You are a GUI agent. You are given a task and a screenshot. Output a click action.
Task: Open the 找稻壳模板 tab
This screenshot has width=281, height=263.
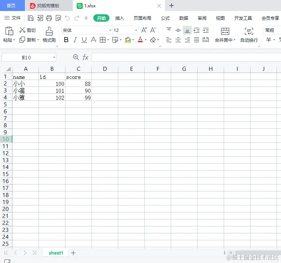point(49,6)
